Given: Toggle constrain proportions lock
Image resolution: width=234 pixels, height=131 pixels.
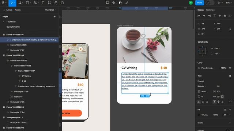Looking at the screenshot, I should [230, 29].
